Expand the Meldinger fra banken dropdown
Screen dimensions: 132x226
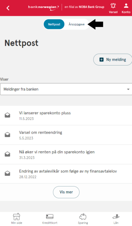tap(66, 89)
